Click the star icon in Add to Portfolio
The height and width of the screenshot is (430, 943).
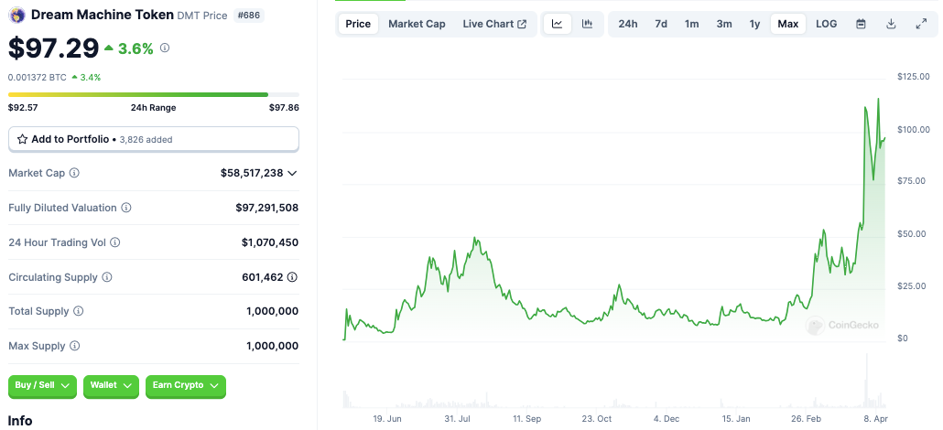coord(22,139)
